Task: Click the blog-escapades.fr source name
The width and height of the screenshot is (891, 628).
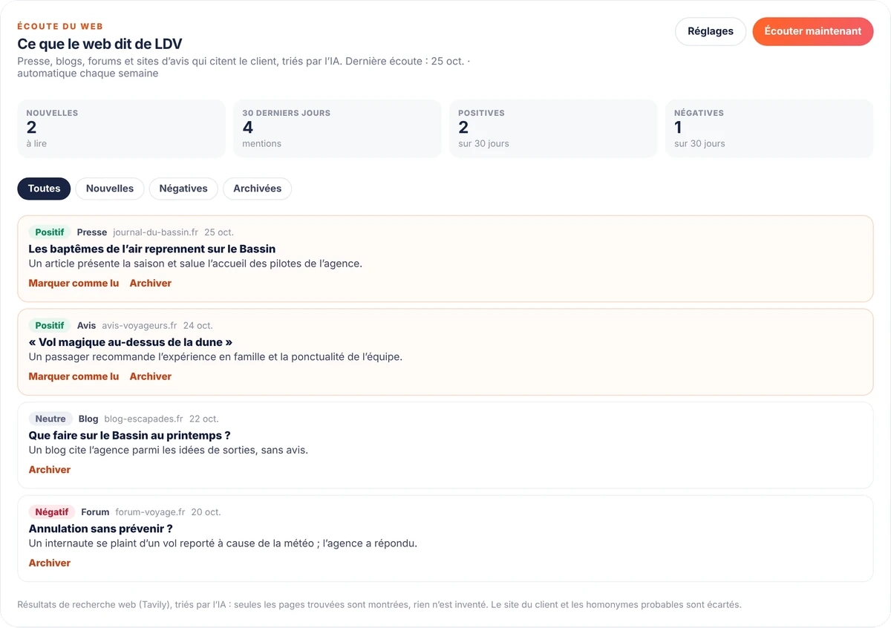Action: pyautogui.click(x=143, y=419)
